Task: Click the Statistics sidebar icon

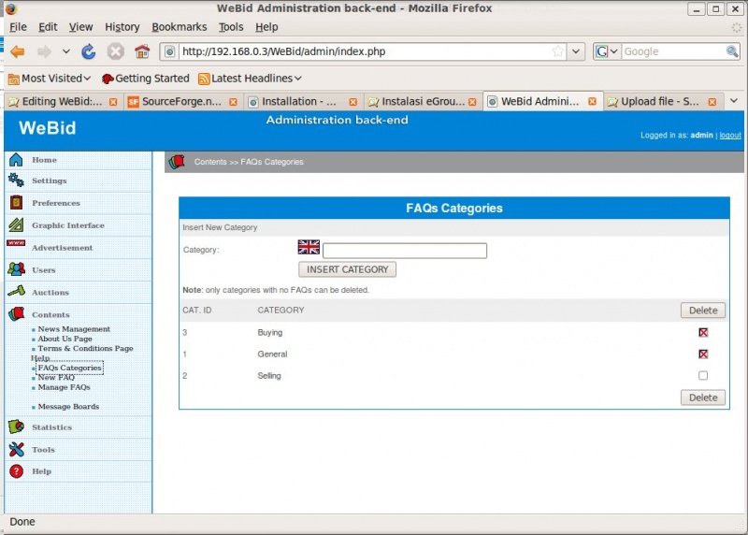Action: (16, 427)
